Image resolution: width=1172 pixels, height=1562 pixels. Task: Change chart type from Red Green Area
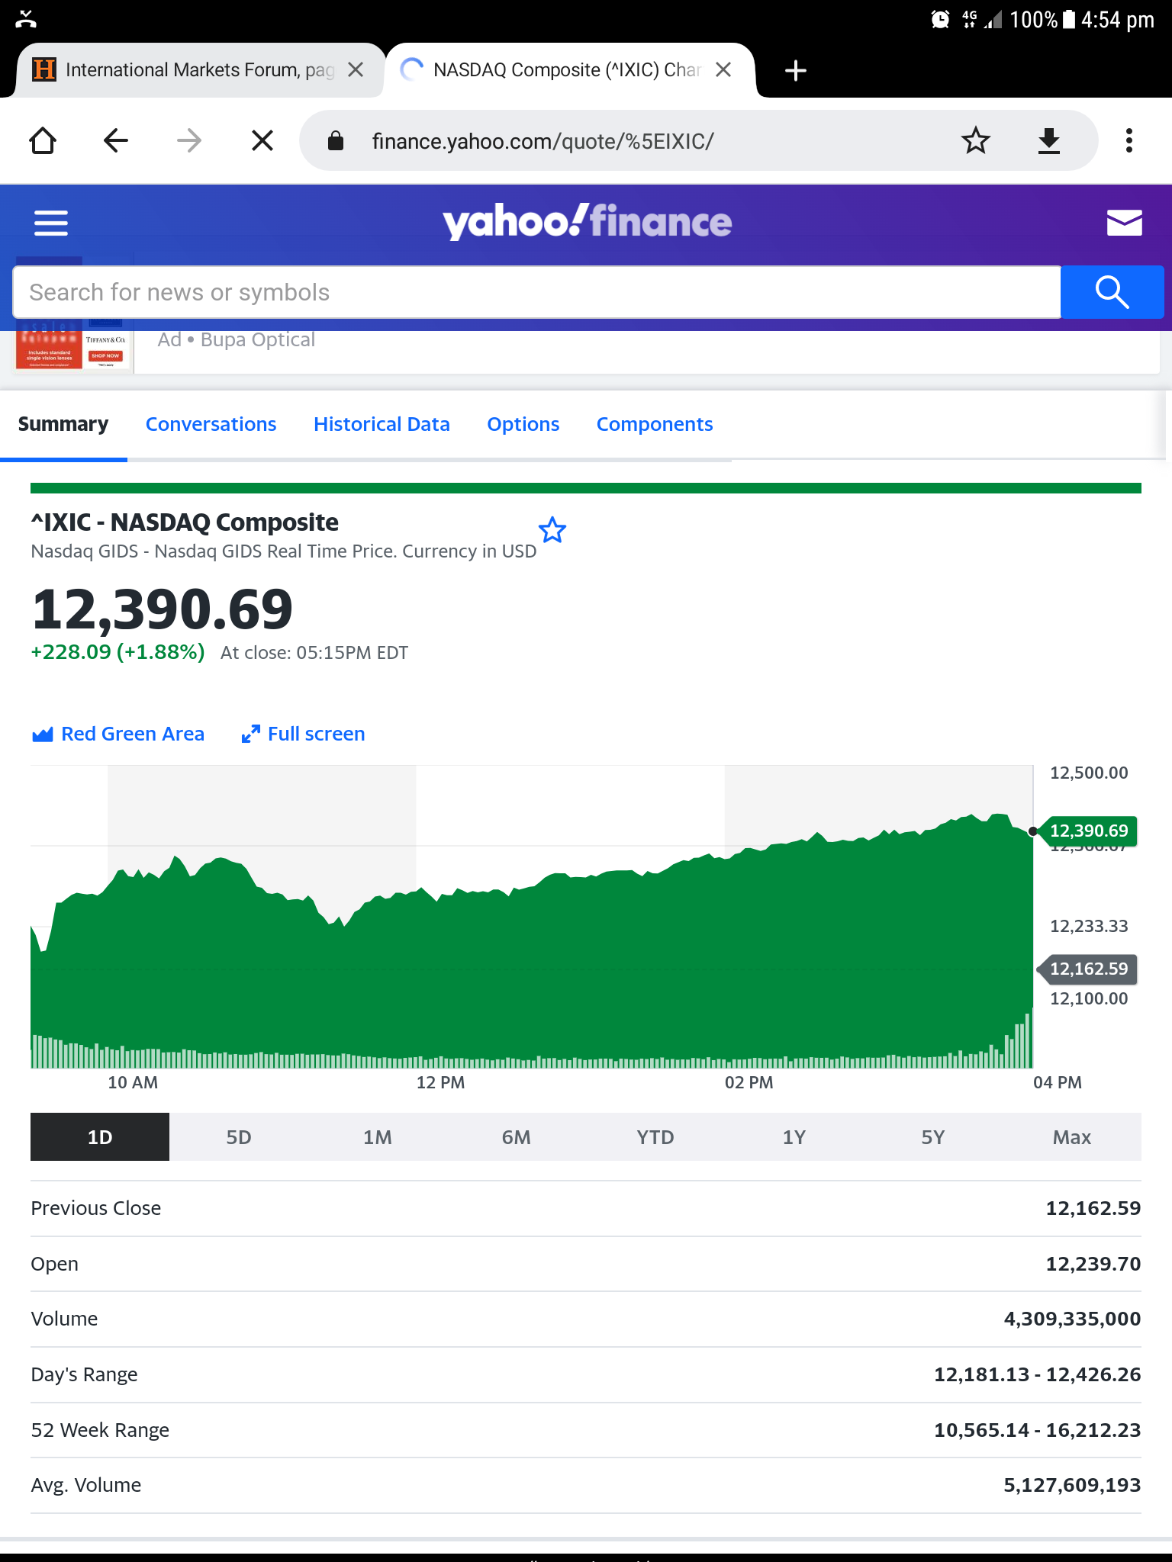118,734
